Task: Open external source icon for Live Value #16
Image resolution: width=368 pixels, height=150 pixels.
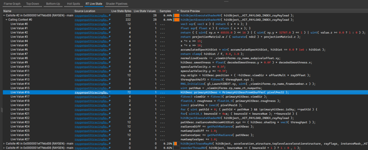Action: point(109,92)
